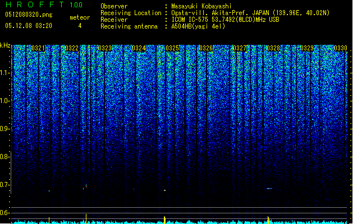
Task: Click the 0.7 kHz axis label
Action: 5,185
